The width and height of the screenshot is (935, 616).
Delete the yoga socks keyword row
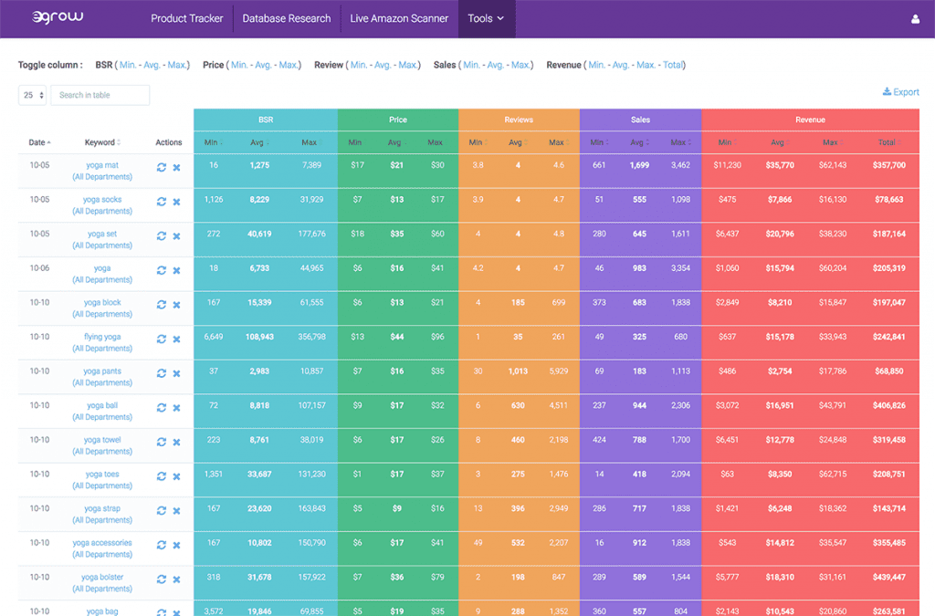[176, 202]
